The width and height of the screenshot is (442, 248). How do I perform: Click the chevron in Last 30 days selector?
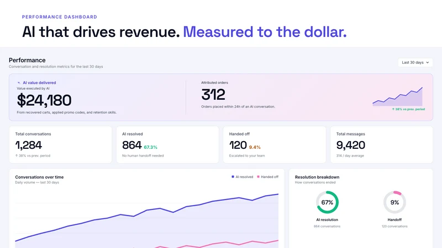tap(427, 62)
